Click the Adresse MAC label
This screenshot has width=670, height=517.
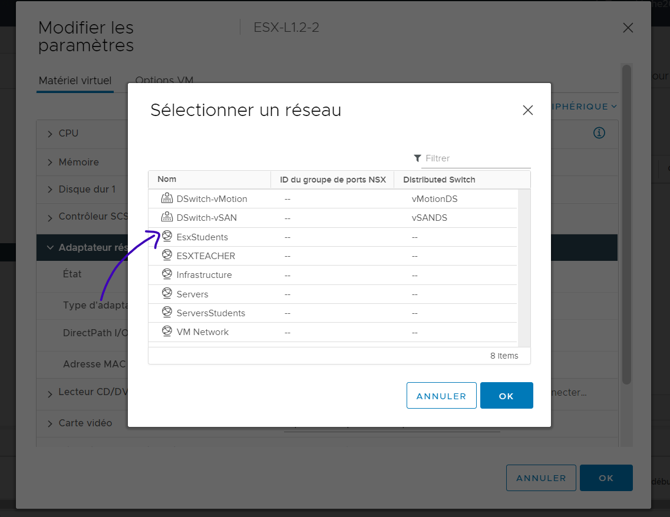[x=94, y=364]
